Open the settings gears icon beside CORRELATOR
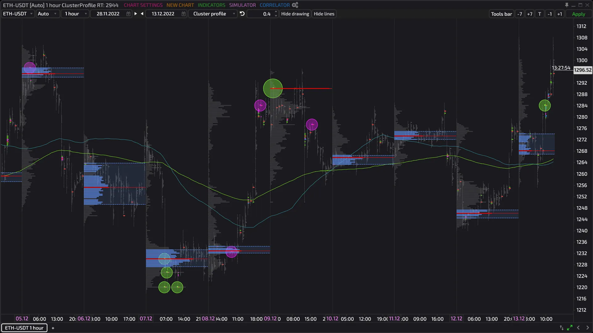 [295, 5]
